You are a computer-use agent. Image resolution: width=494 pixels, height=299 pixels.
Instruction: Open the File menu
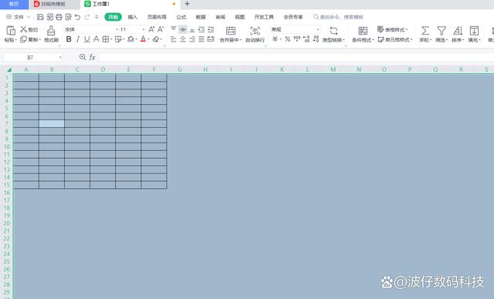[19, 17]
